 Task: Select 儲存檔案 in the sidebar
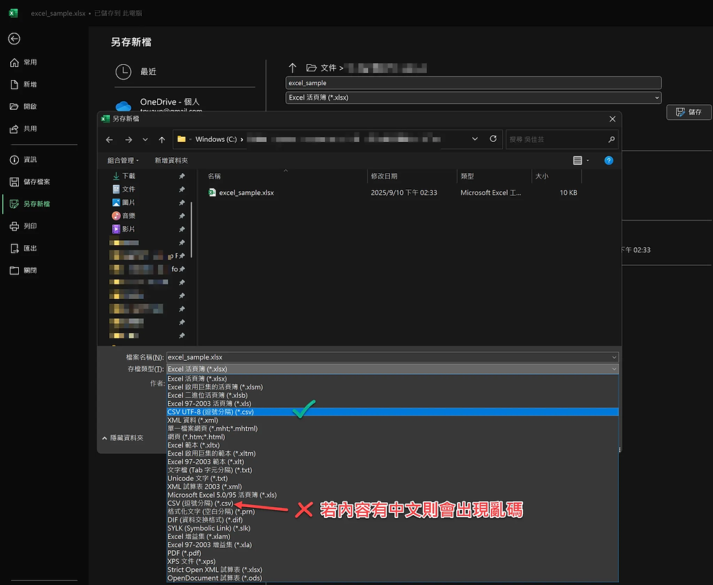(x=30, y=182)
